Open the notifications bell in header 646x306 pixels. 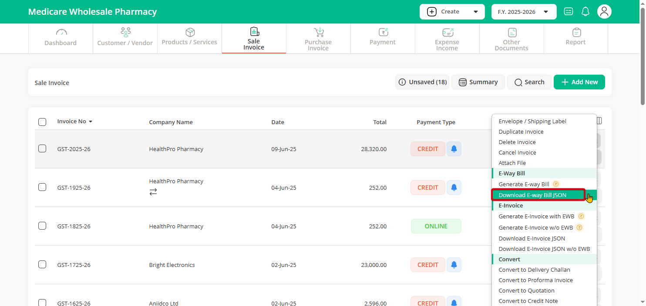tap(585, 12)
